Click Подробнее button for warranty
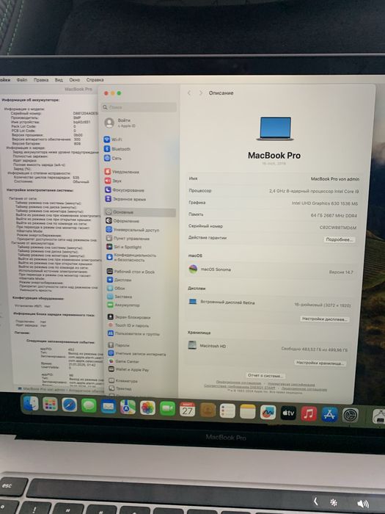385x514 pixels. (339, 239)
